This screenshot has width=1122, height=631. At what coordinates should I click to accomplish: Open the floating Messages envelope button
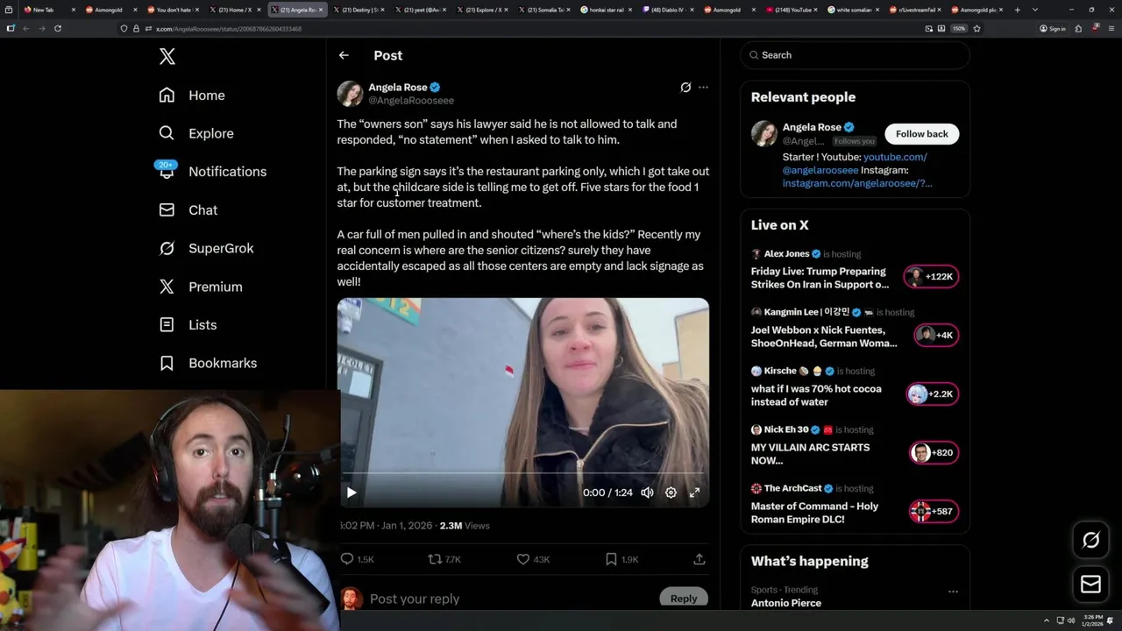(1090, 584)
